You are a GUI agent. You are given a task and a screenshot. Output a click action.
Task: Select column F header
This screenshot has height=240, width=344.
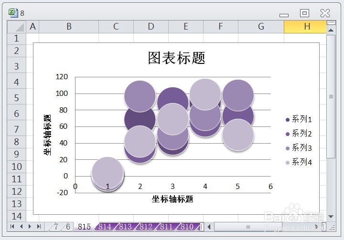click(221, 27)
